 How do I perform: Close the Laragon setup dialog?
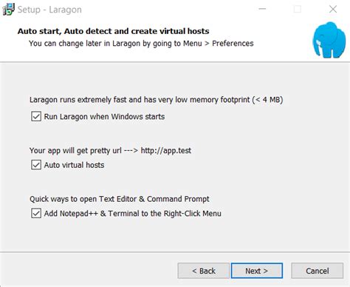pos(333,10)
